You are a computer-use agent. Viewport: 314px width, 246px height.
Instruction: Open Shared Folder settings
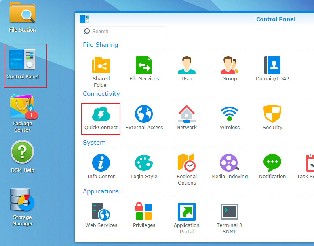point(101,72)
